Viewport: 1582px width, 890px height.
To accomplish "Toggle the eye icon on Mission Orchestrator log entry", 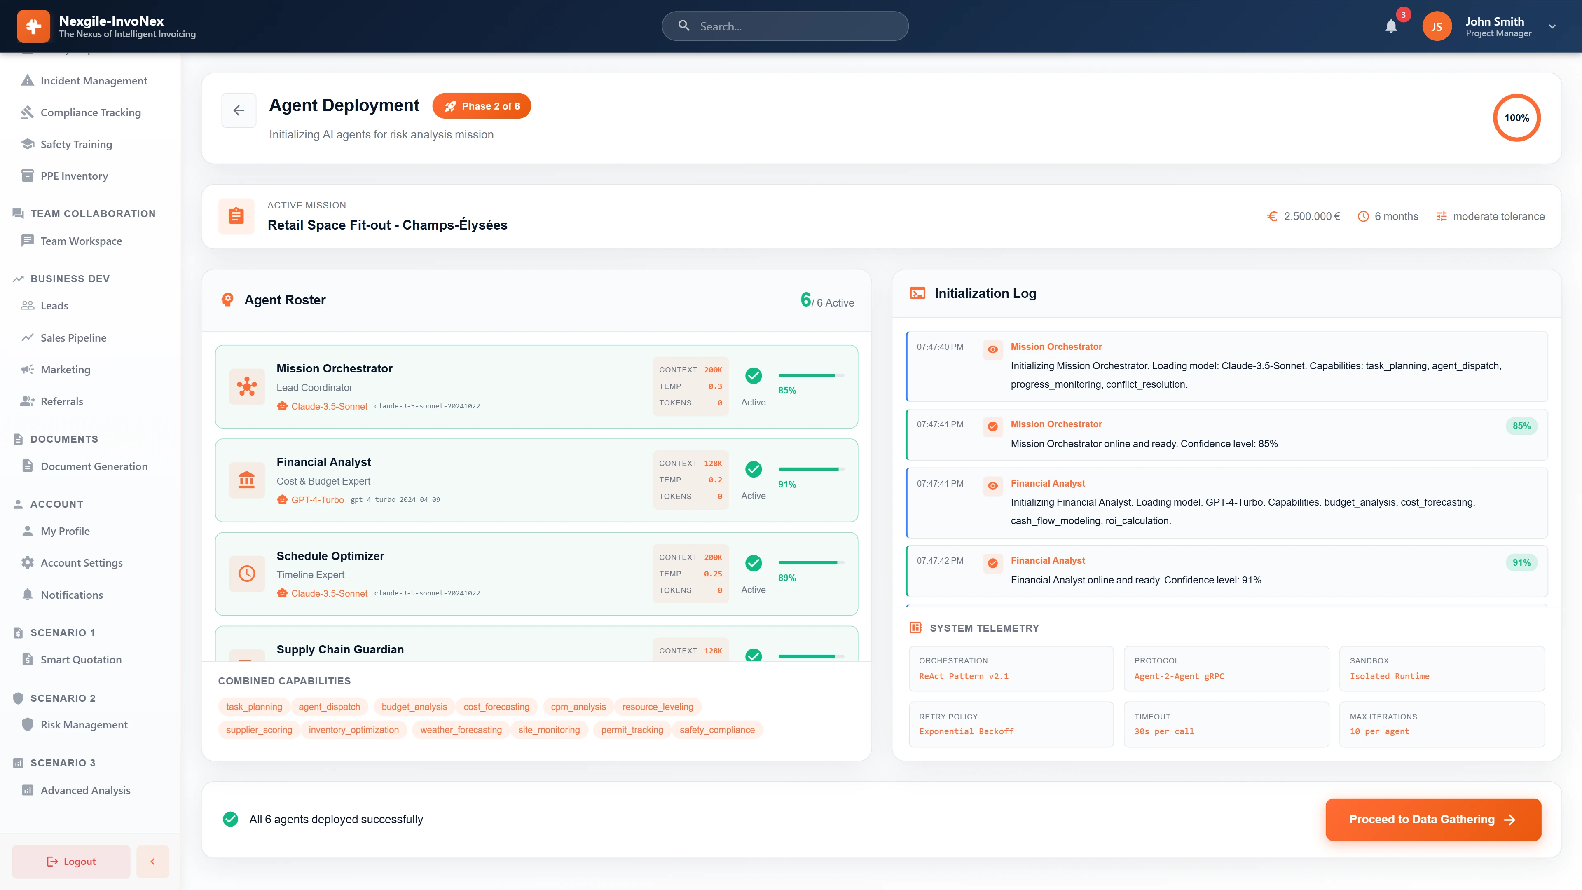I will (x=992, y=349).
